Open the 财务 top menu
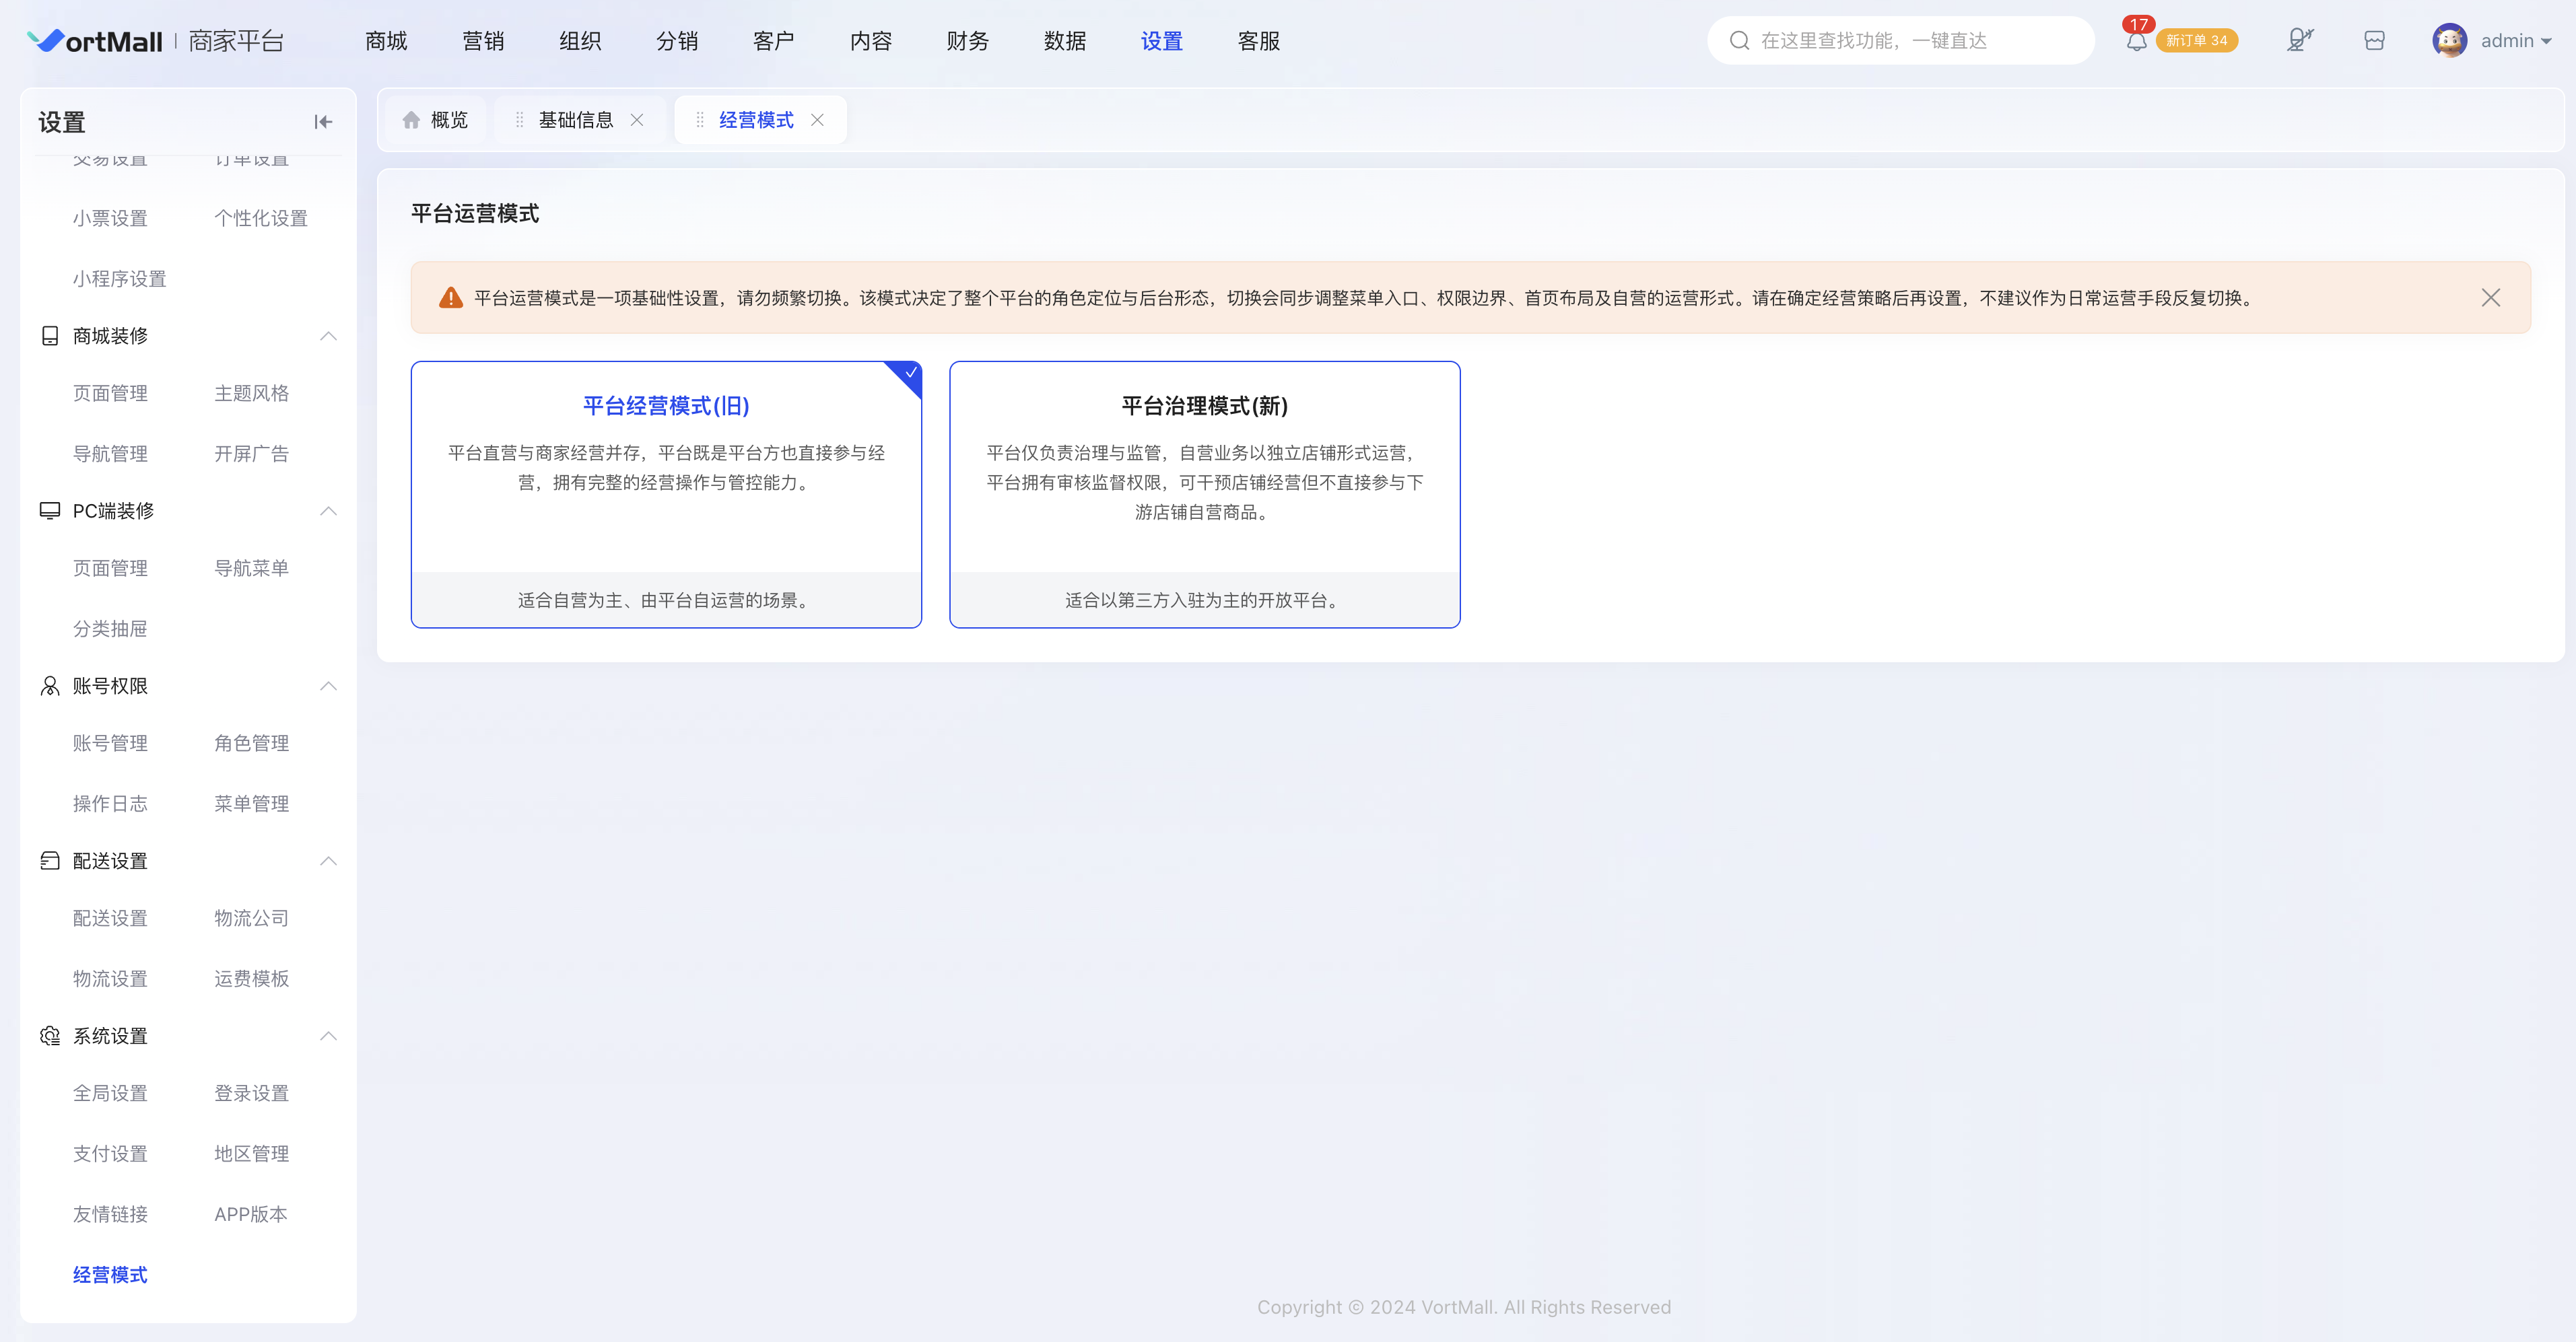Viewport: 2576px width, 1342px height. (x=968, y=41)
